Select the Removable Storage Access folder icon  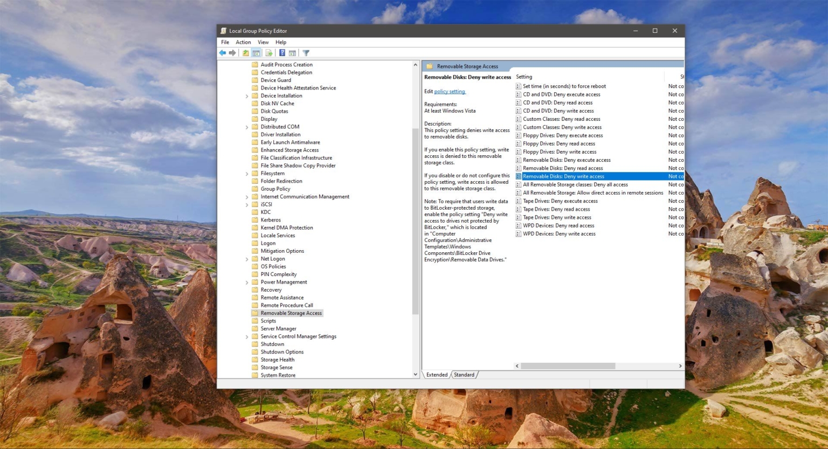click(256, 313)
